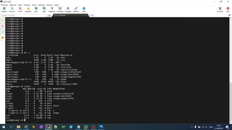Screen dimensions: 232x130
Task: Open the Session toolbar icon
Action: pyautogui.click(x=4, y=10)
